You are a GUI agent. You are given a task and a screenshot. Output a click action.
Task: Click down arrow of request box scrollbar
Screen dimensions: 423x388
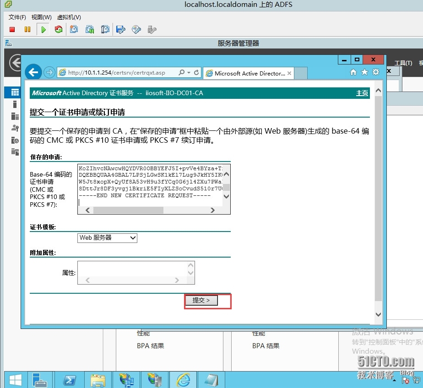(226, 196)
